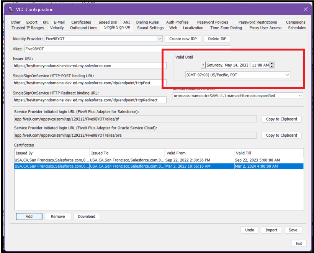Select certificate valid from Mar 2, 2023
This screenshot has height=253, width=314.
[x=159, y=166]
